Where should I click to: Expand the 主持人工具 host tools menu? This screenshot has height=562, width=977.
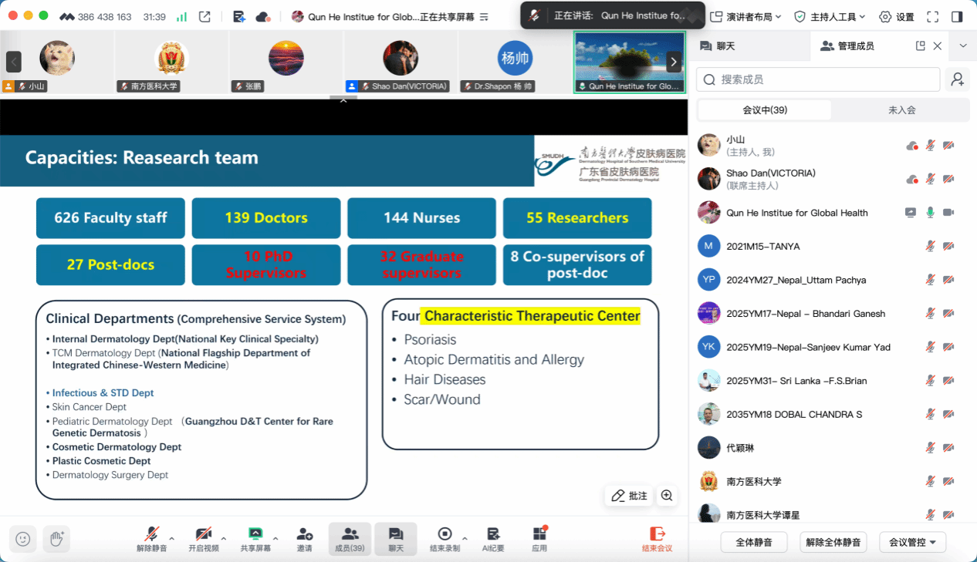click(x=830, y=16)
